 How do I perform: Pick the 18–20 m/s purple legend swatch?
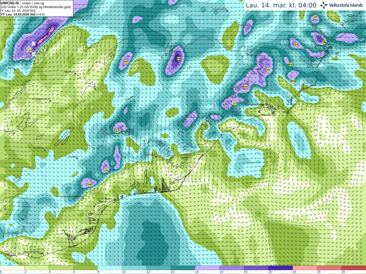(232, 268)
